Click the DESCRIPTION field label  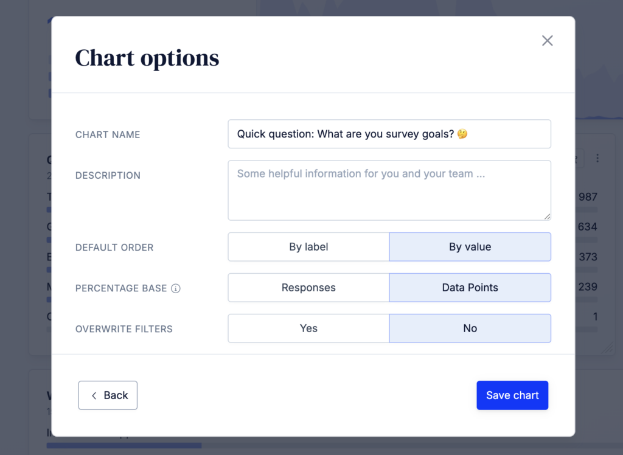108,175
